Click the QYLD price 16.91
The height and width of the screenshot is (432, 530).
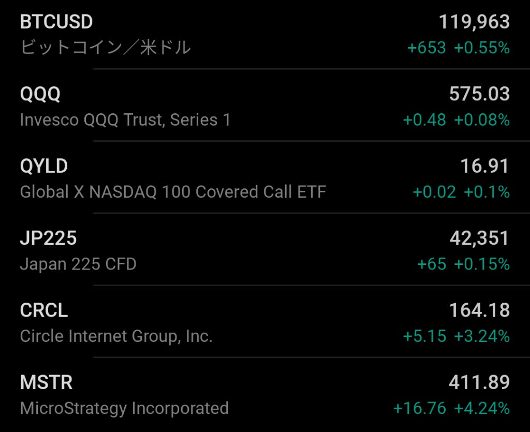[484, 166]
